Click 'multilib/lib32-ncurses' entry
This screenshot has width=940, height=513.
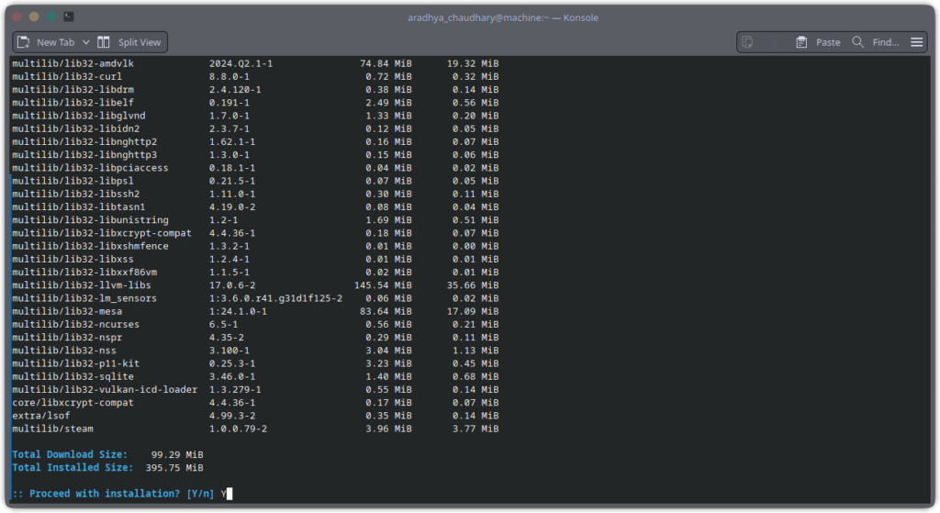[75, 325]
